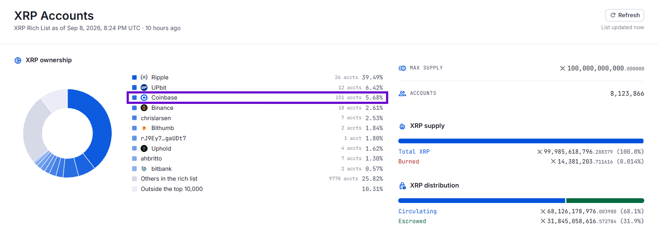
Task: Click the Accounts people icon
Action: tap(402, 93)
